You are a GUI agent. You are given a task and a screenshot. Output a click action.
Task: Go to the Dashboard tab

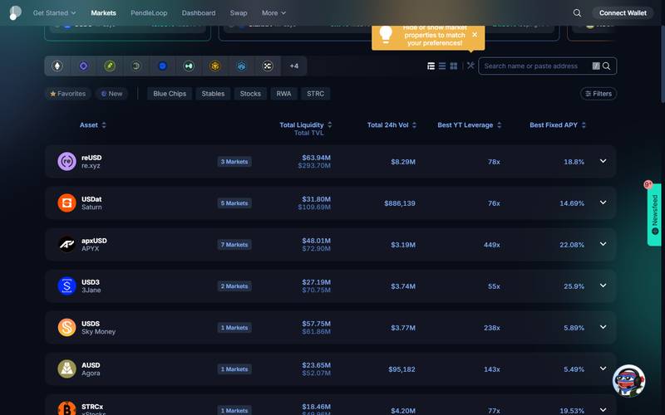tap(199, 13)
